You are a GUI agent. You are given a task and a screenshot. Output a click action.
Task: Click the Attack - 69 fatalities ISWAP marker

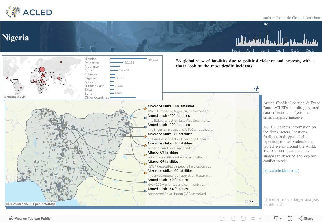tap(145, 164)
